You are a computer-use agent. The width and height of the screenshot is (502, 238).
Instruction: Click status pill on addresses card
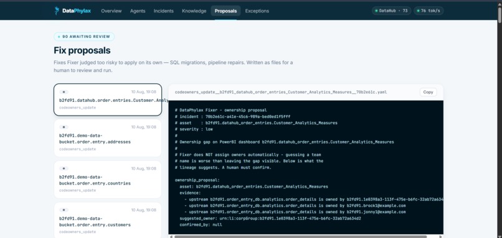click(x=64, y=127)
